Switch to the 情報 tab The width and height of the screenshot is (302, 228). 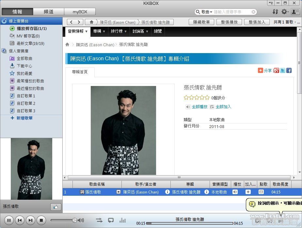click(x=17, y=12)
